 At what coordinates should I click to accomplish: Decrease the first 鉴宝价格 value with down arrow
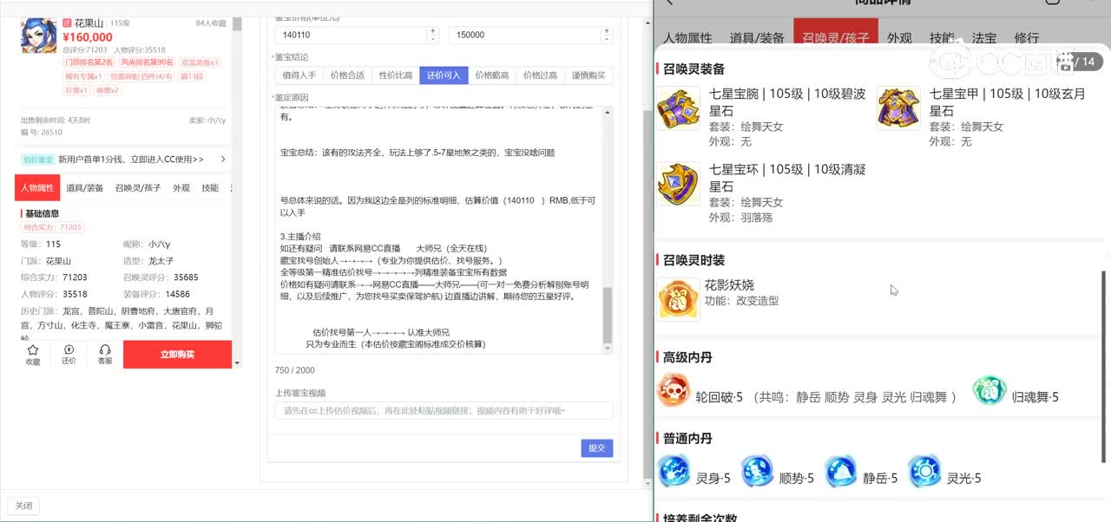click(432, 39)
